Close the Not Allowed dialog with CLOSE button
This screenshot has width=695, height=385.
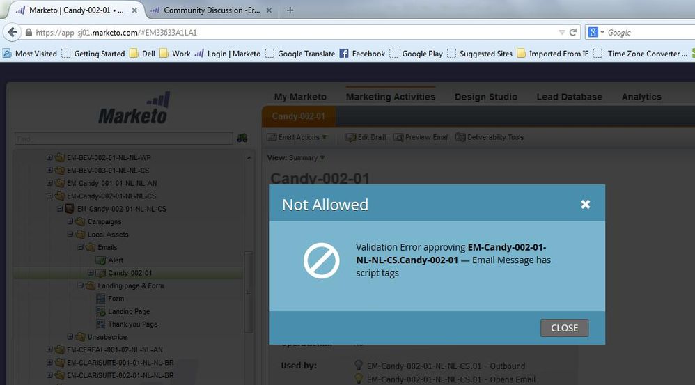coord(564,328)
